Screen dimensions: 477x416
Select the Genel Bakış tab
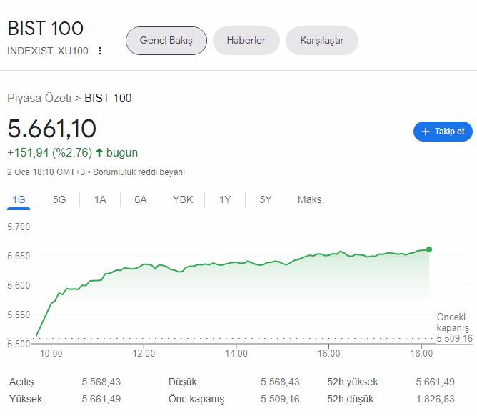tap(166, 41)
